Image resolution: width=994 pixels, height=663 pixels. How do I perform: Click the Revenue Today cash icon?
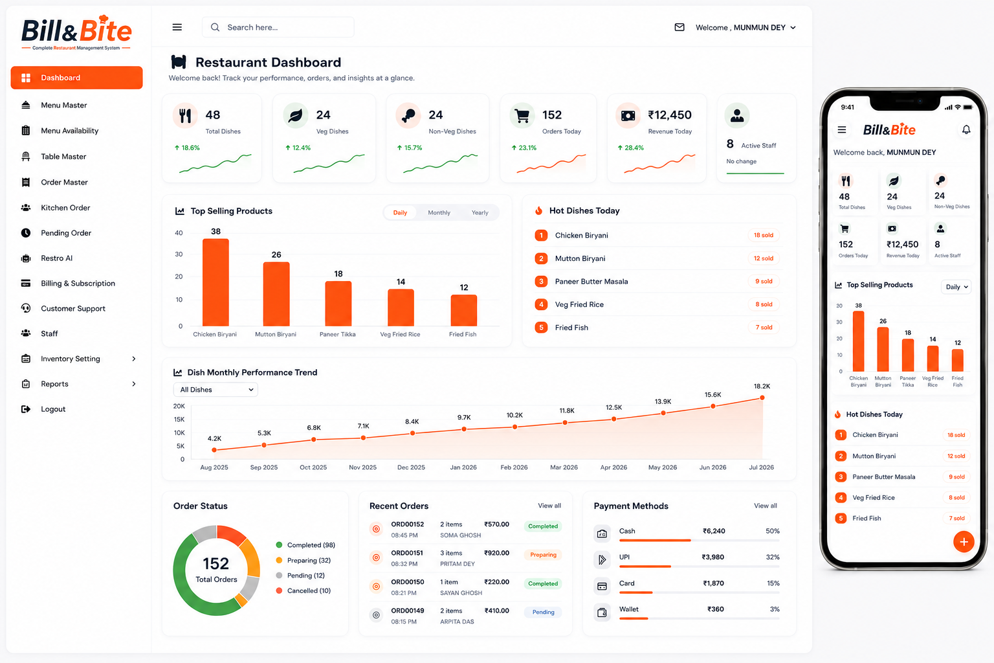click(x=628, y=116)
